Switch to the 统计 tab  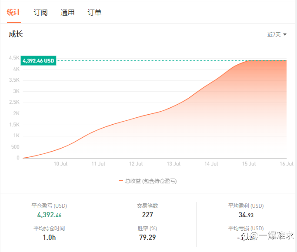click(13, 12)
